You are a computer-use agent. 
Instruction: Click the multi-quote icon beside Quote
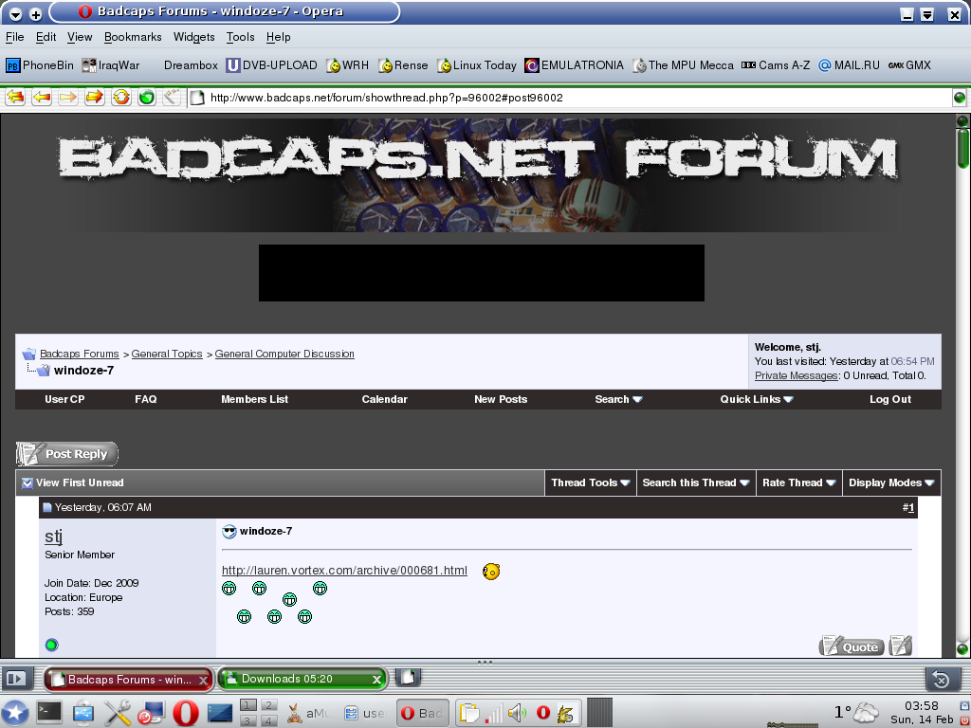point(901,646)
